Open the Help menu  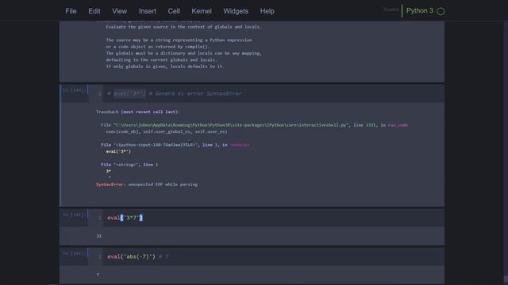[267, 11]
